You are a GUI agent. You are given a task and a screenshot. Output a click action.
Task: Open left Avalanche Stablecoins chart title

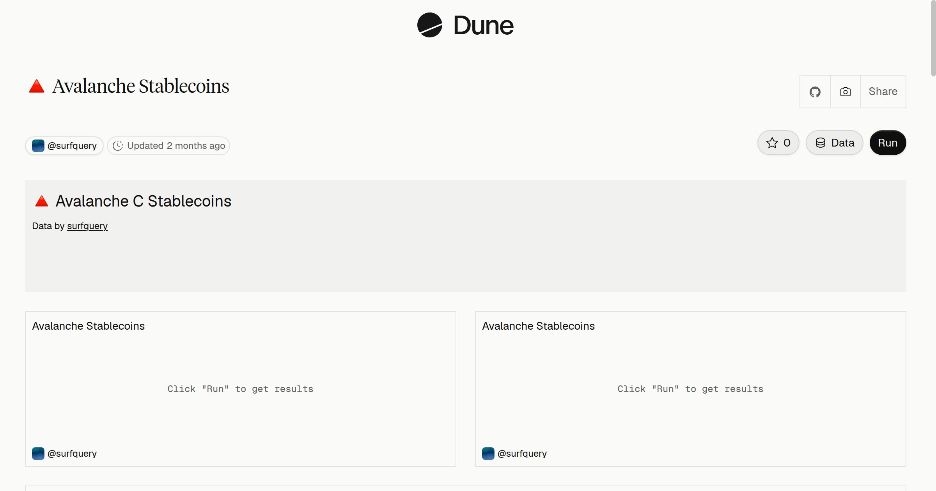click(x=89, y=326)
